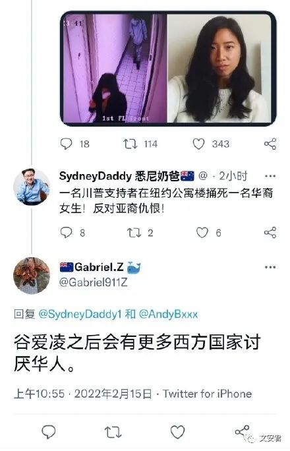
Task: Like Gabriel.Z's main tweet
Action: pyautogui.click(x=177, y=432)
